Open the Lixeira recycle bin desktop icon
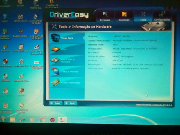Viewport: 180px width, 135px height. coord(5,18)
